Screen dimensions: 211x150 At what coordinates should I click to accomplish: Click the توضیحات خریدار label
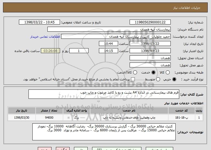tap(190, 132)
